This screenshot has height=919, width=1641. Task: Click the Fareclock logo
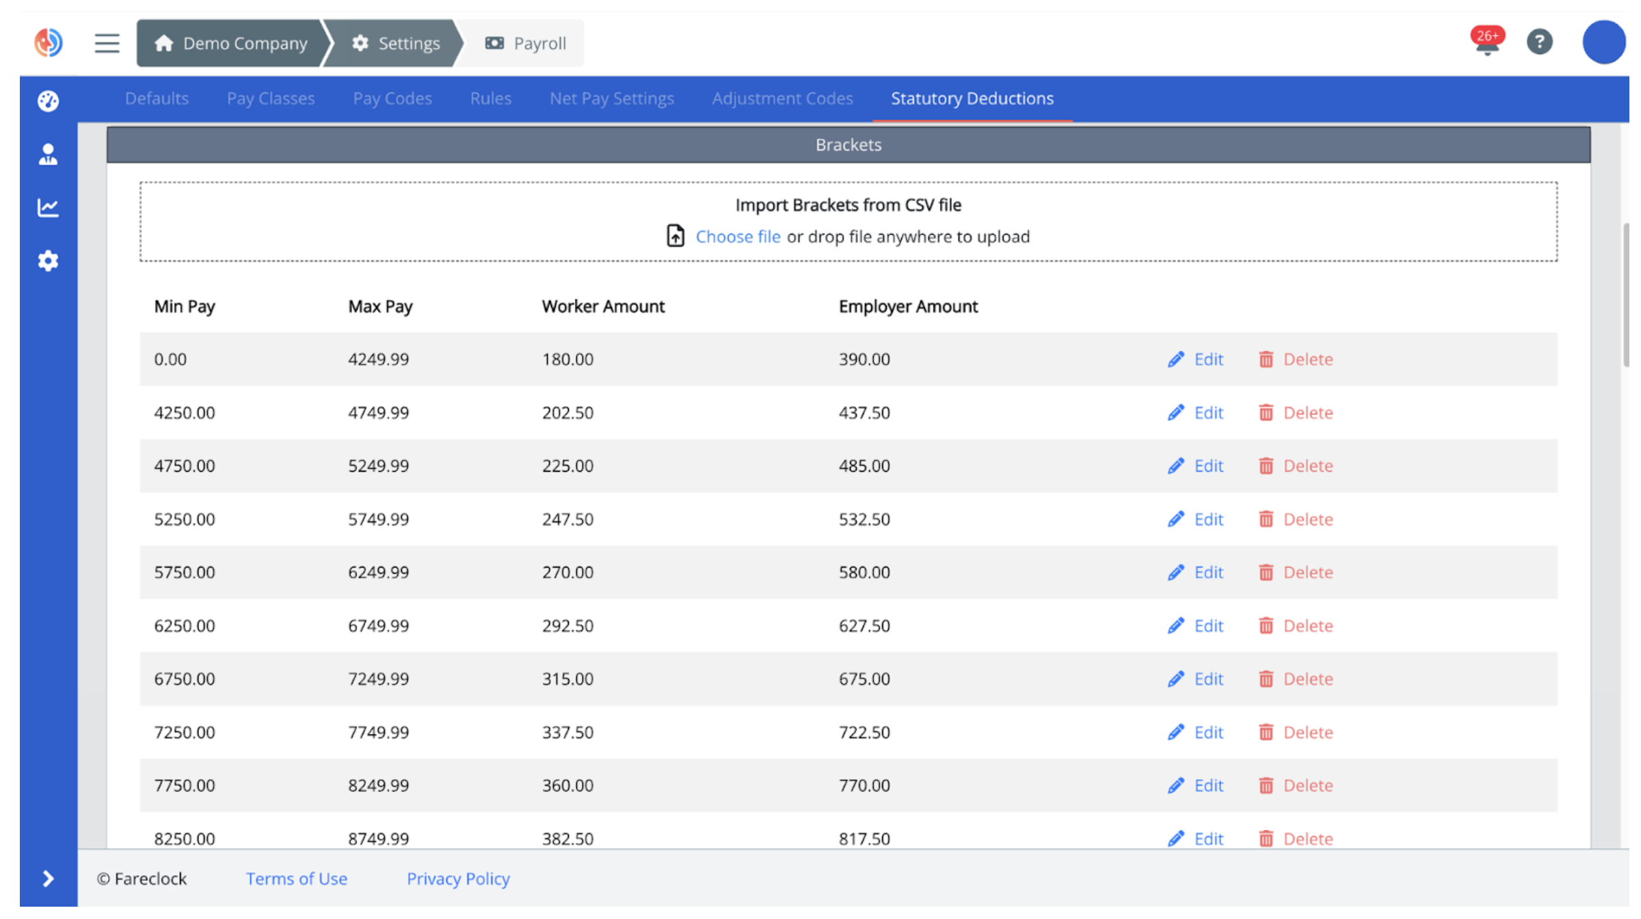coord(47,42)
